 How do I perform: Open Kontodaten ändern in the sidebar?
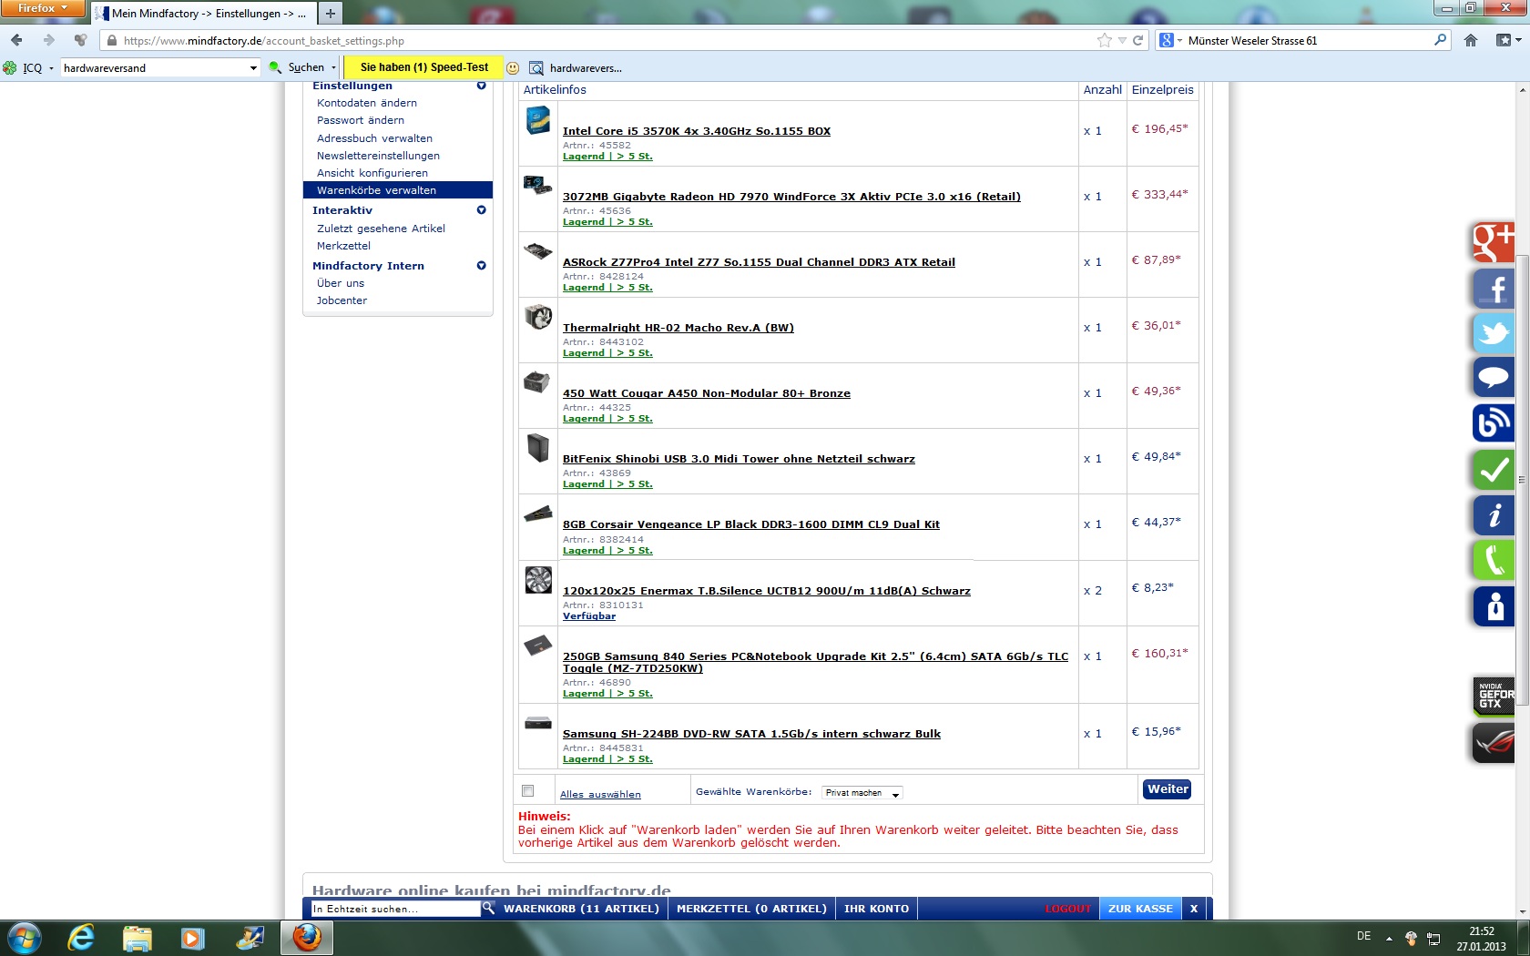[367, 103]
